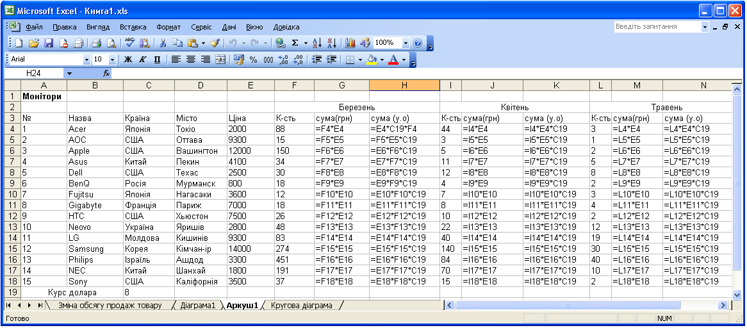The width and height of the screenshot is (747, 328).
Task: Open the Формат menu
Action: point(168,27)
